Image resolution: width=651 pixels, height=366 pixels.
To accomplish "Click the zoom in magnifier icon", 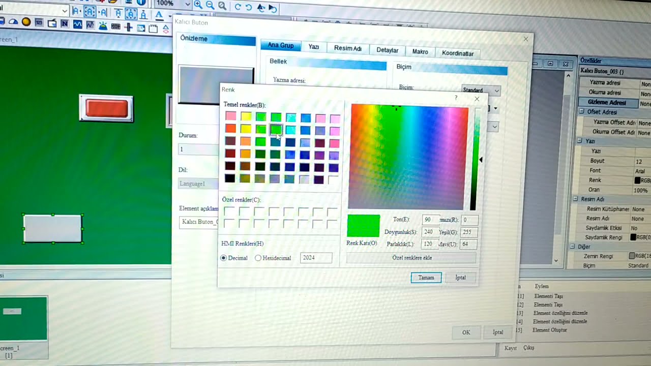I will coord(197,5).
